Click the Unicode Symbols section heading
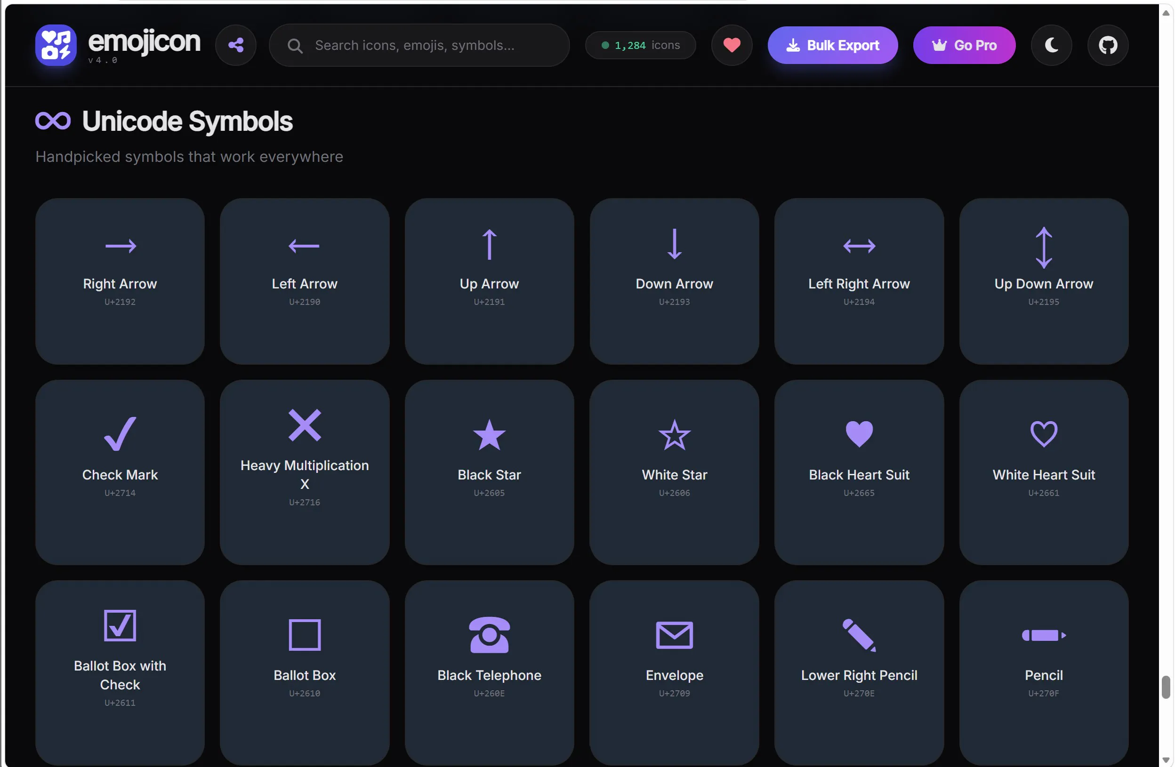The image size is (1175, 767). click(188, 121)
